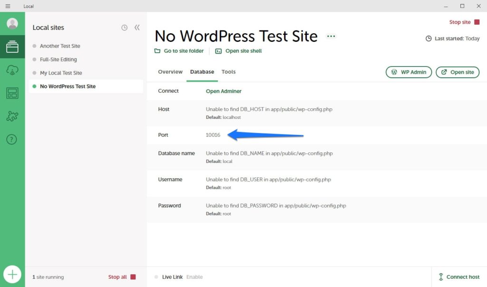
Task: Open the hamburger menu icon
Action: (8, 6)
